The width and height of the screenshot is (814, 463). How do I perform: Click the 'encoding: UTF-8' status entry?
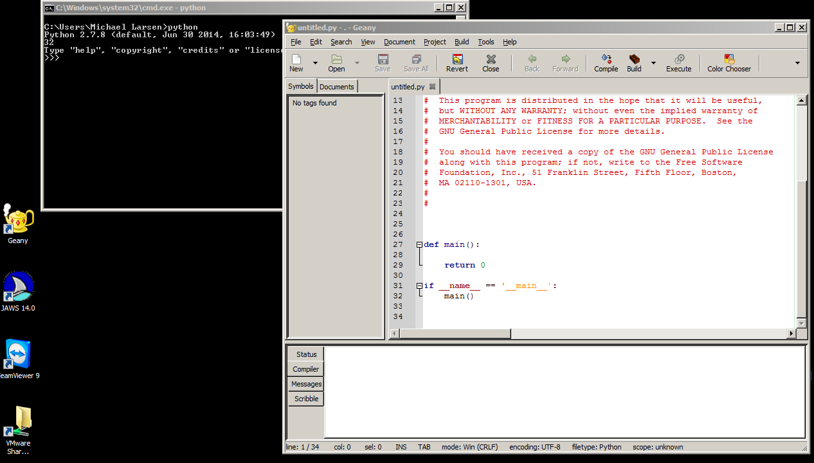534,447
